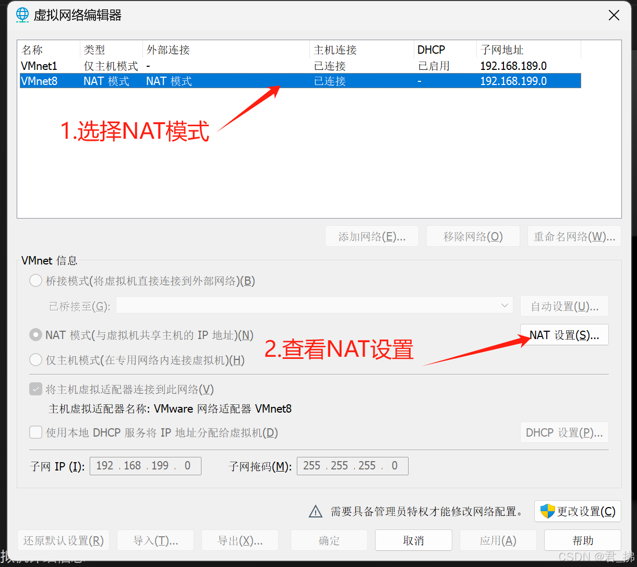This screenshot has height=567, width=637.
Task: Click 添加网络(E)... button
Action: point(372,237)
